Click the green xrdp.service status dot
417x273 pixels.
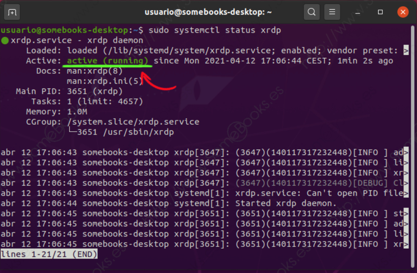click(x=5, y=40)
